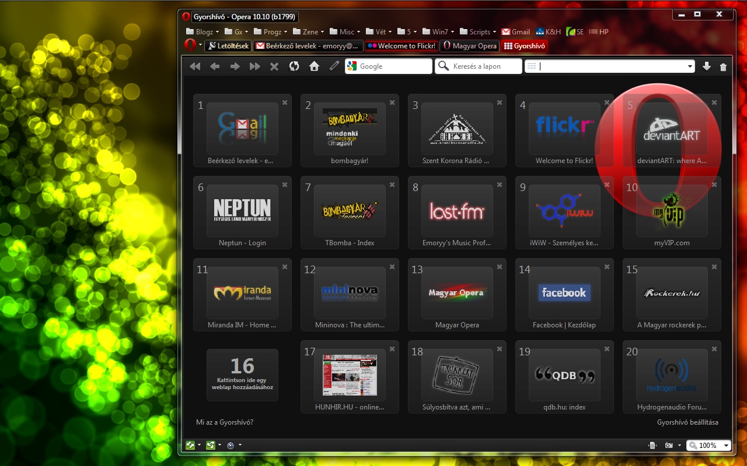The image size is (747, 466).
Task: Open Gyorshívó beállítása settings link
Action: pos(687,422)
